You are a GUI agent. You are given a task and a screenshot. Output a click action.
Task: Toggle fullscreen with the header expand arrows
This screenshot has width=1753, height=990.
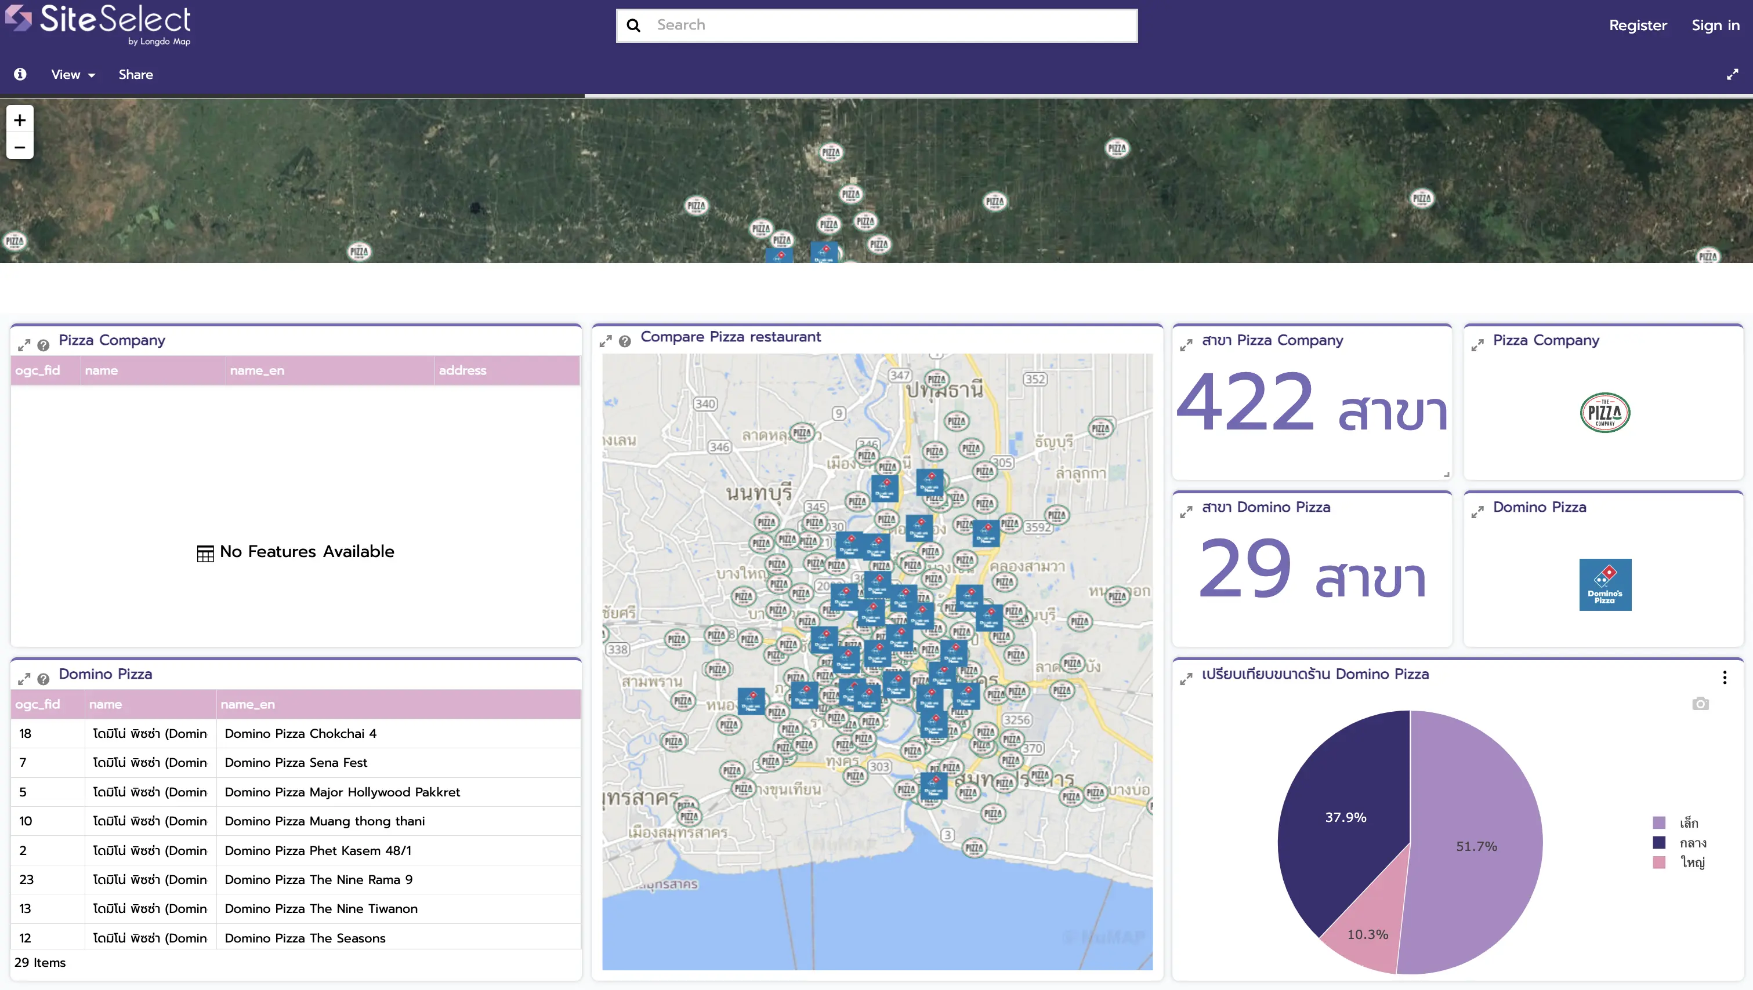(1732, 74)
